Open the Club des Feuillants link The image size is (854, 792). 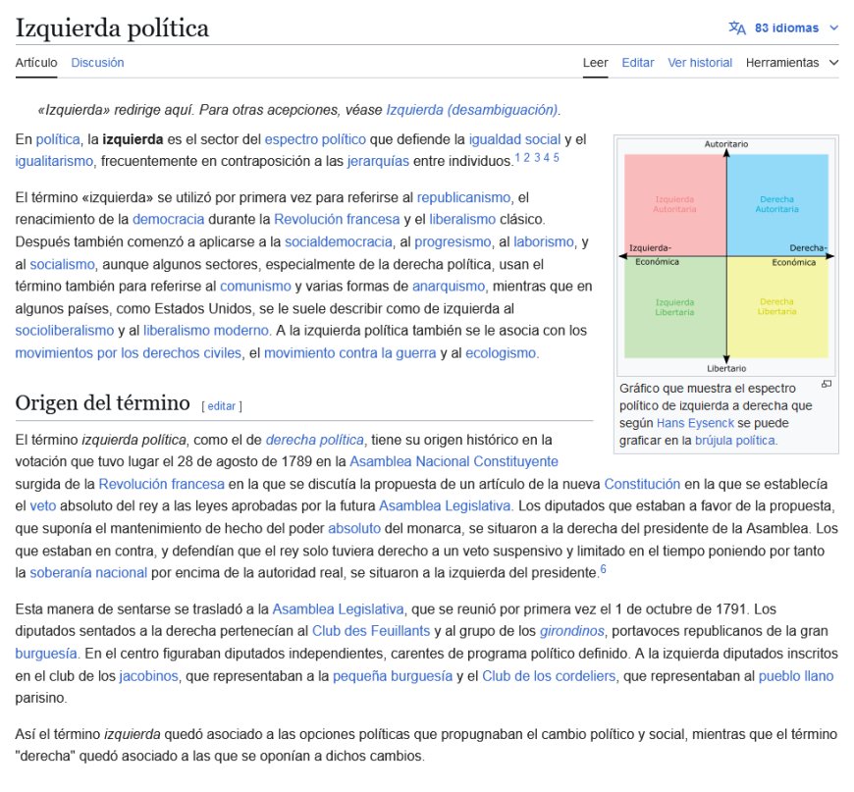[371, 631]
